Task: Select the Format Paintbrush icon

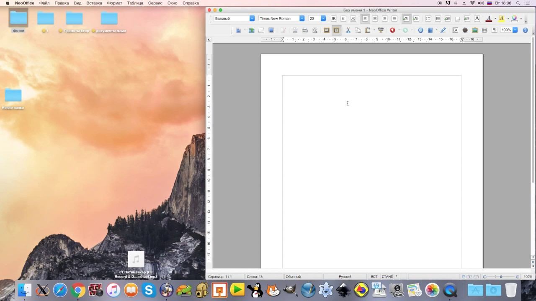Action: 381,30
